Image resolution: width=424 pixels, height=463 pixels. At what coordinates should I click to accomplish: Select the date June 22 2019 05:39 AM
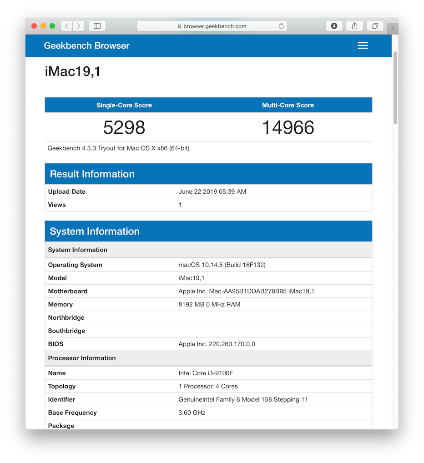[212, 191]
